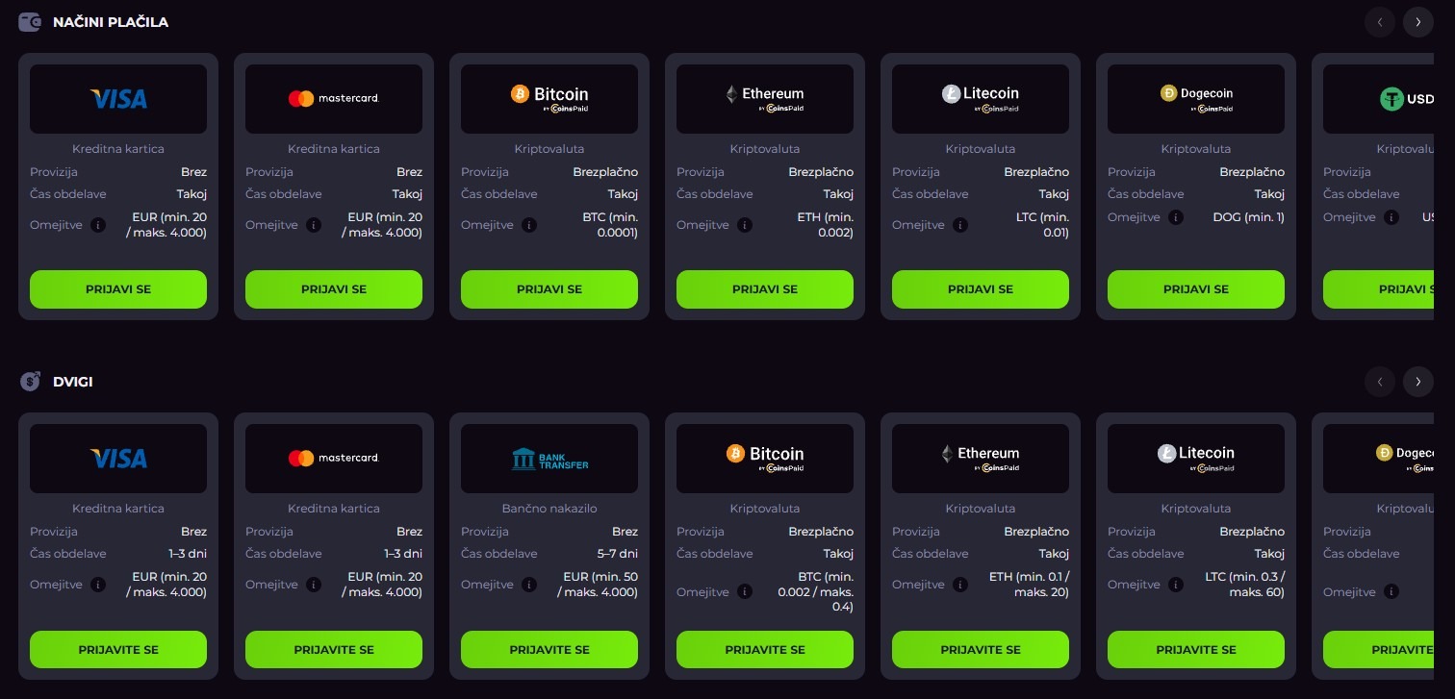The image size is (1455, 699).
Task: Go to previous payment methods with left arrow
Action: point(1380,22)
